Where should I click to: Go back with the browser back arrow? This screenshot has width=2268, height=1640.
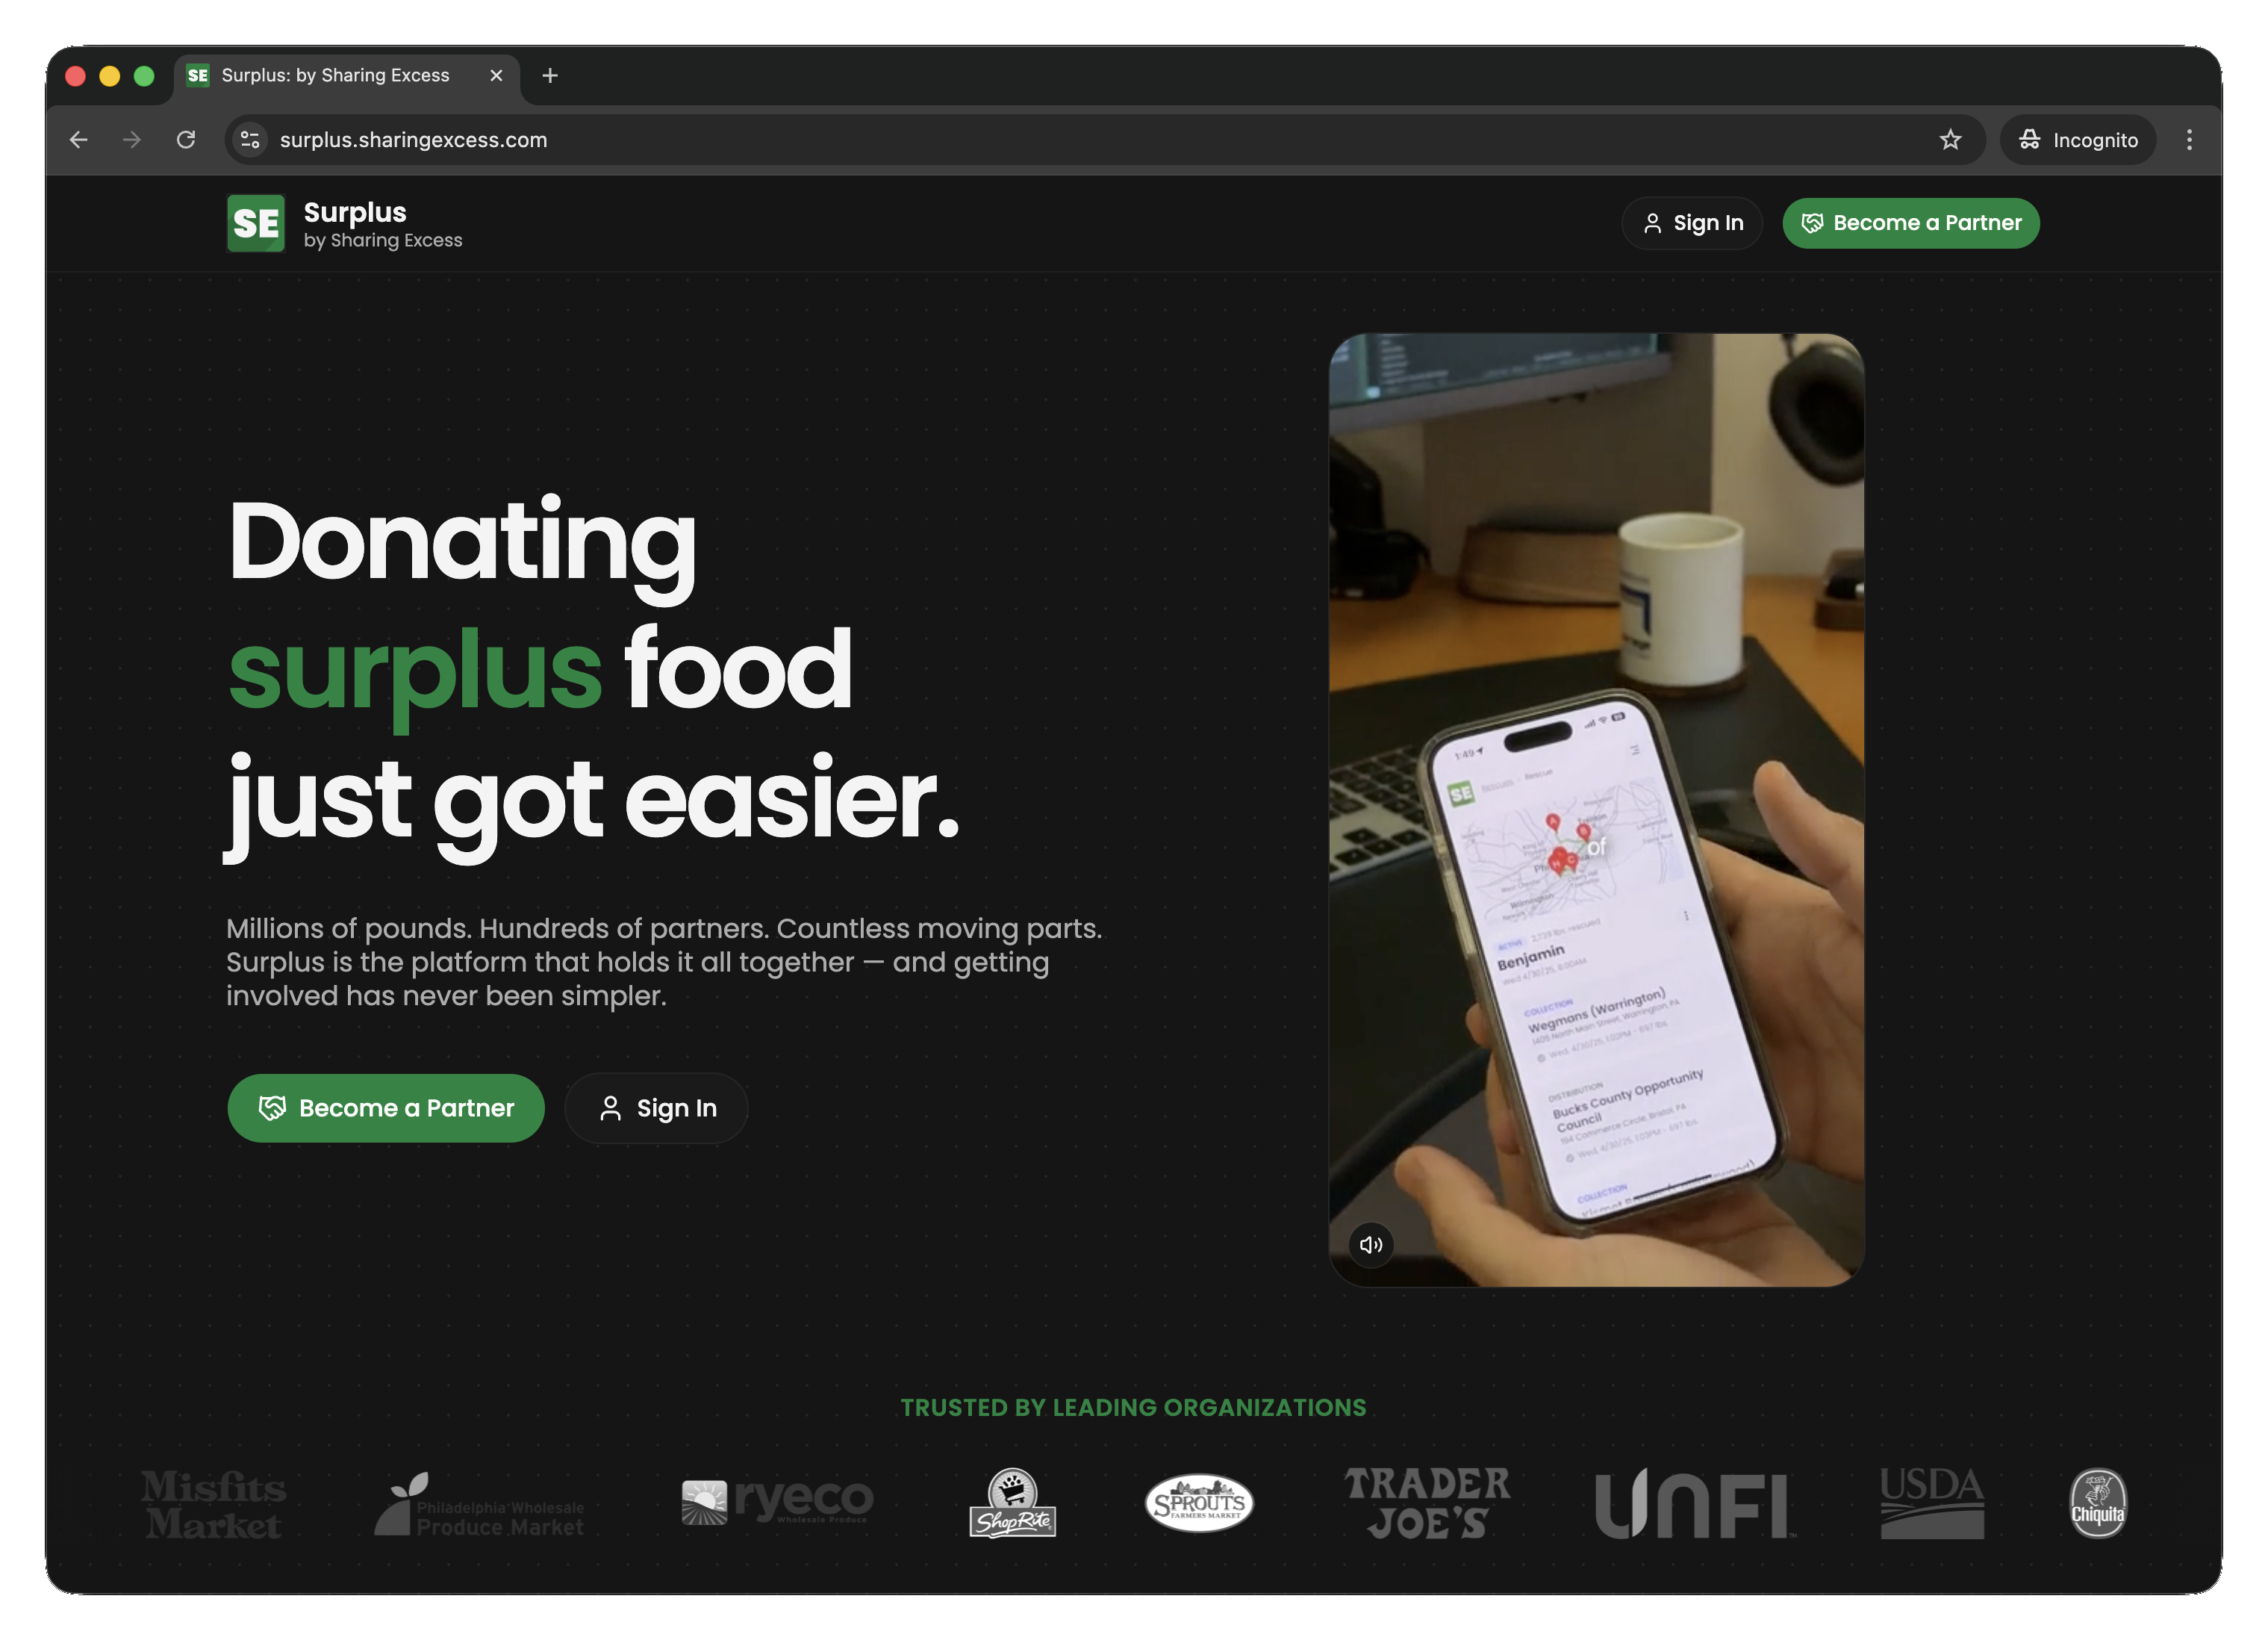(x=79, y=140)
